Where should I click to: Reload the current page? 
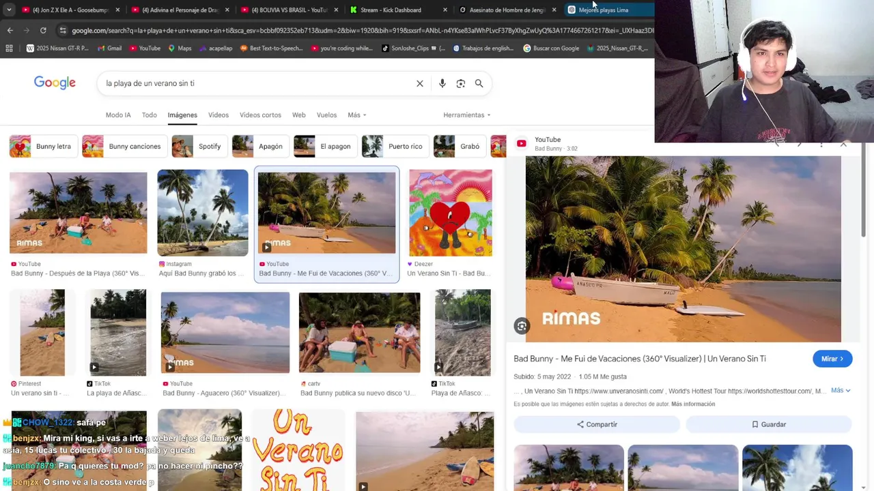point(43,30)
